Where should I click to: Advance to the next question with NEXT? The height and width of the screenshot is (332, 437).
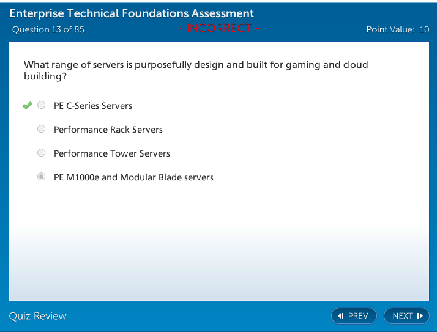click(406, 316)
